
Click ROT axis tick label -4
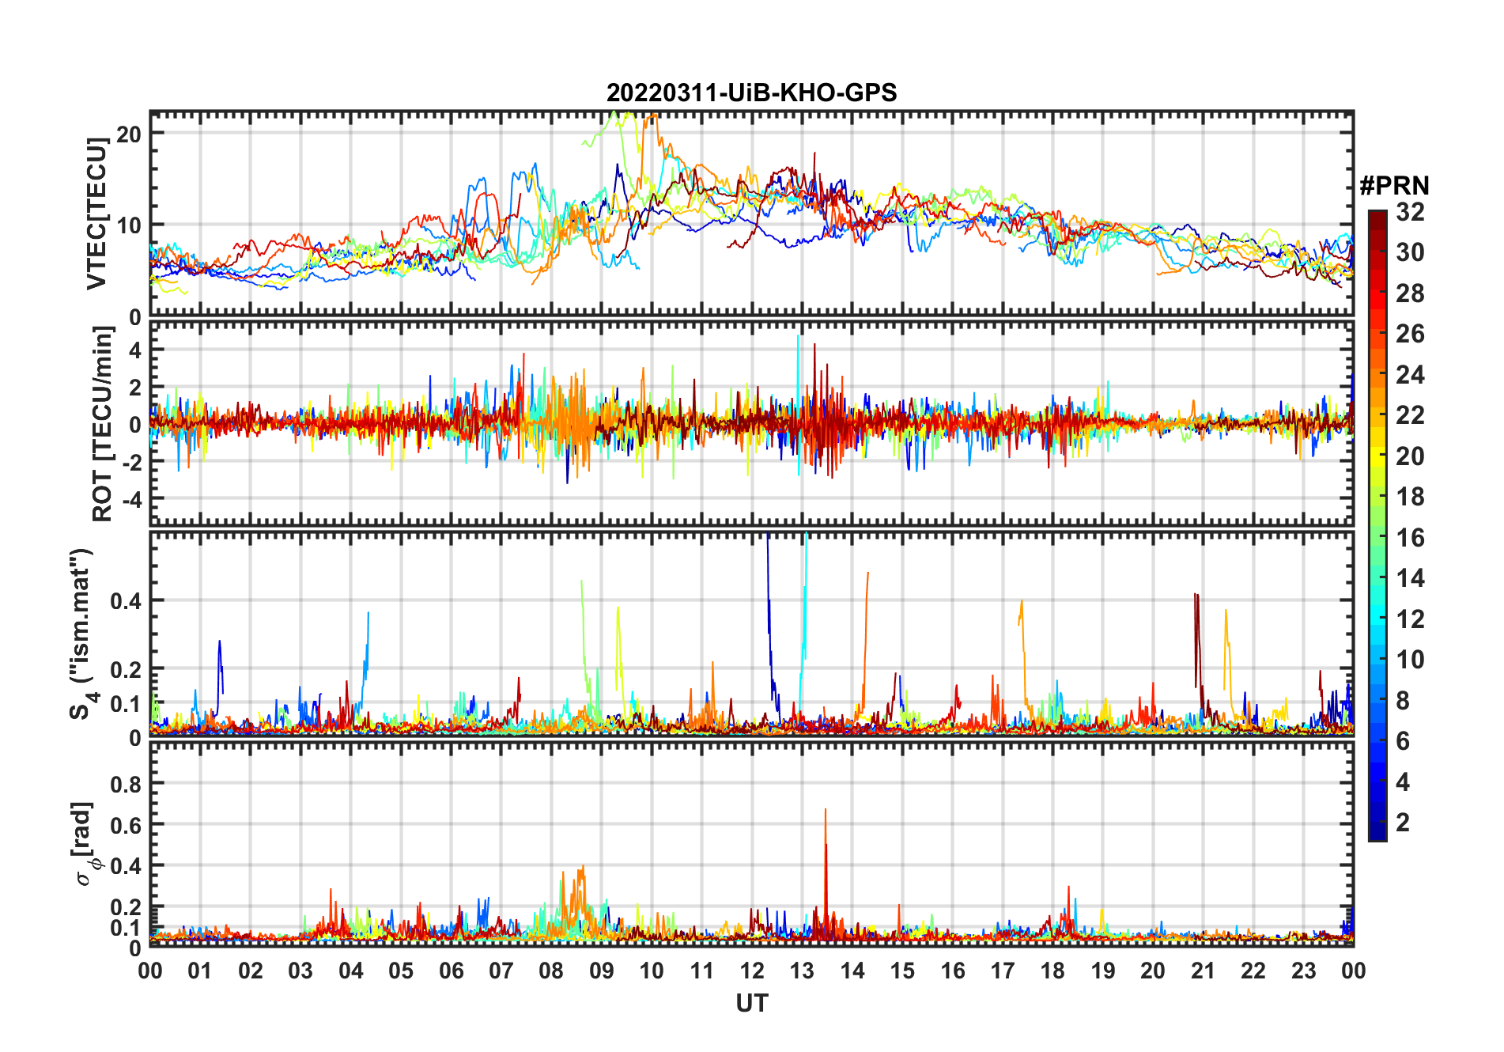pyautogui.click(x=130, y=499)
